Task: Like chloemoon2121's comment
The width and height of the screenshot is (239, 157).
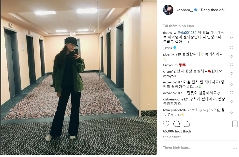Action: click(x=231, y=101)
